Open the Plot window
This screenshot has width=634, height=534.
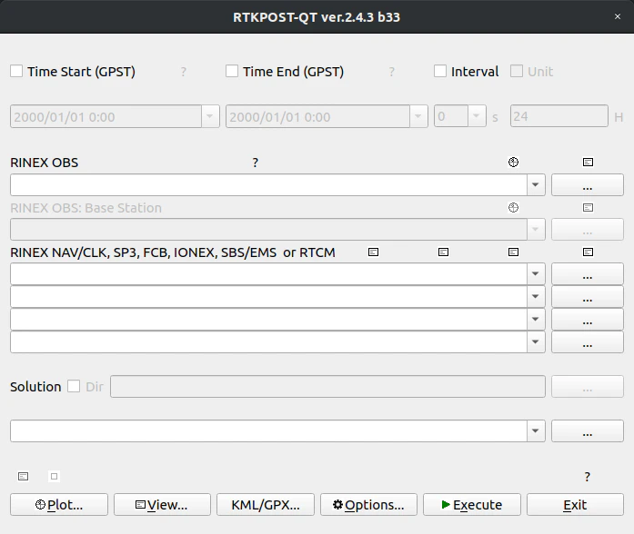pyautogui.click(x=59, y=505)
